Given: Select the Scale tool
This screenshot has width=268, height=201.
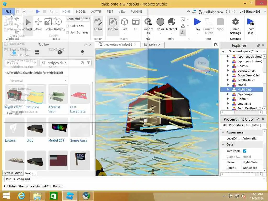Looking at the screenshot, I should (x=48, y=25).
